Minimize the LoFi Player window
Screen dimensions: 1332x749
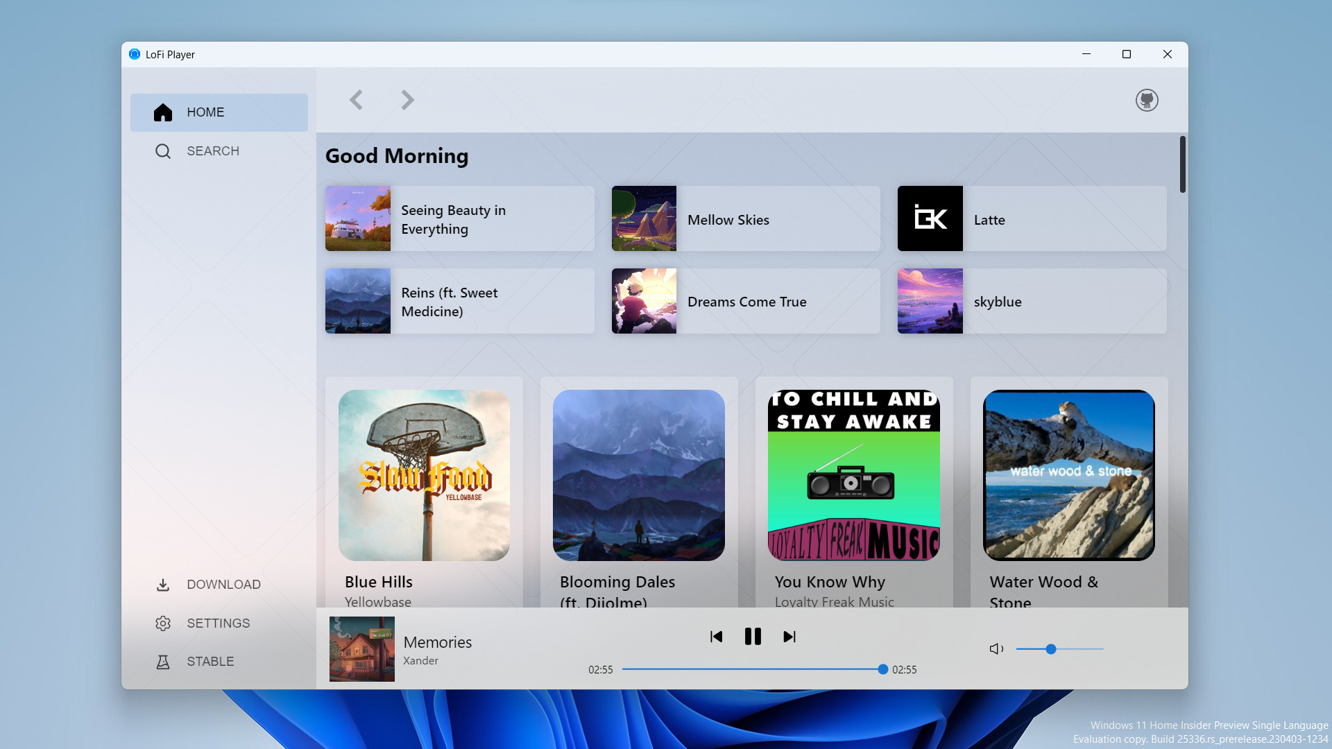(x=1086, y=54)
